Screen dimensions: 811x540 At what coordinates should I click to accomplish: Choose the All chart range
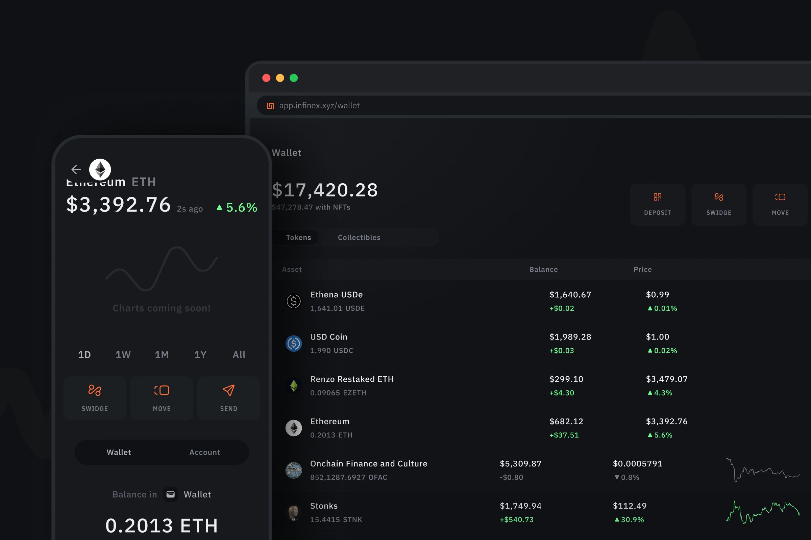(239, 355)
